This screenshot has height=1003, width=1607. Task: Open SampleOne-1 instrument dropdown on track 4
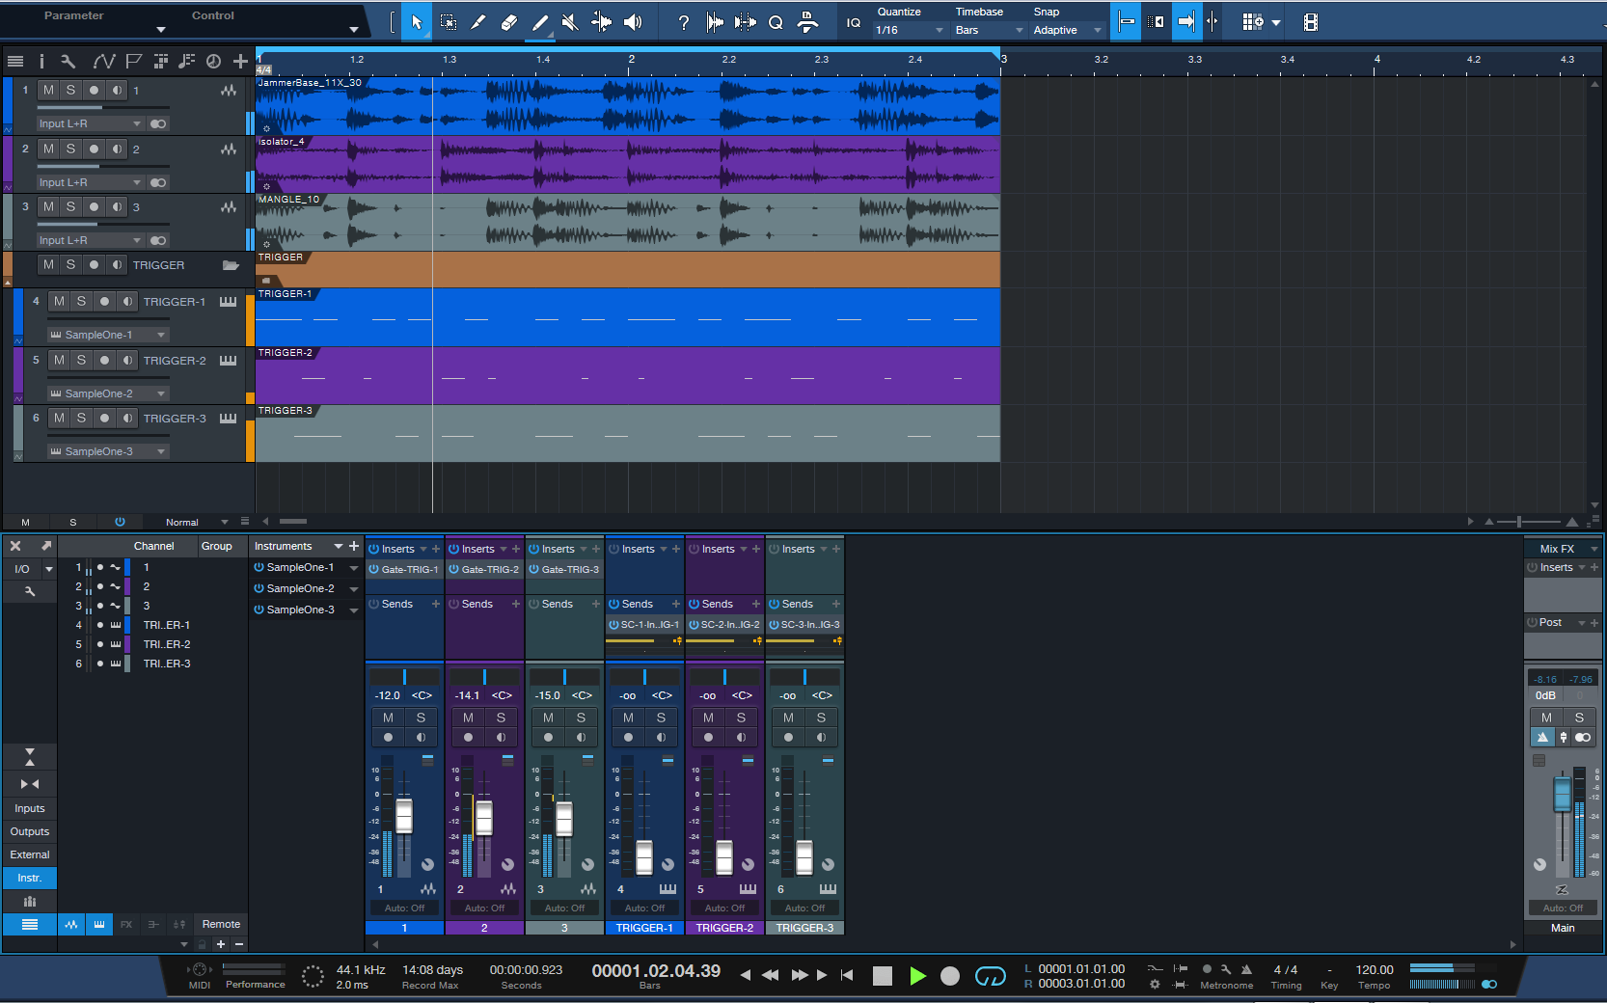[108, 335]
